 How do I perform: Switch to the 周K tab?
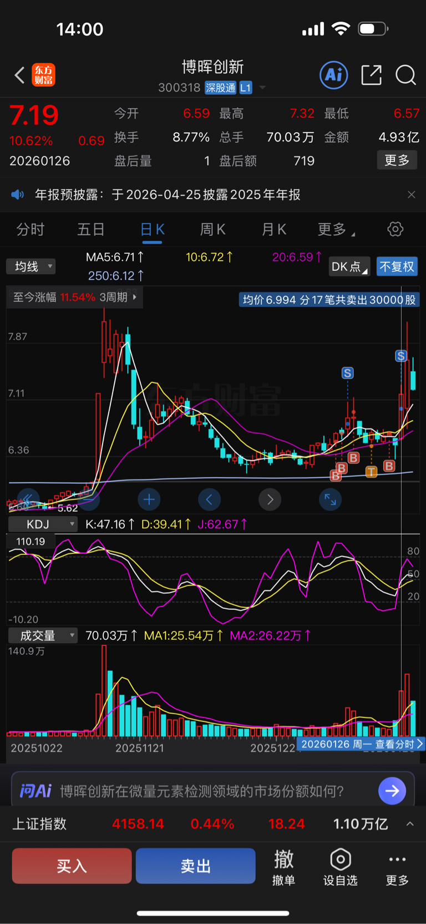coord(213,229)
